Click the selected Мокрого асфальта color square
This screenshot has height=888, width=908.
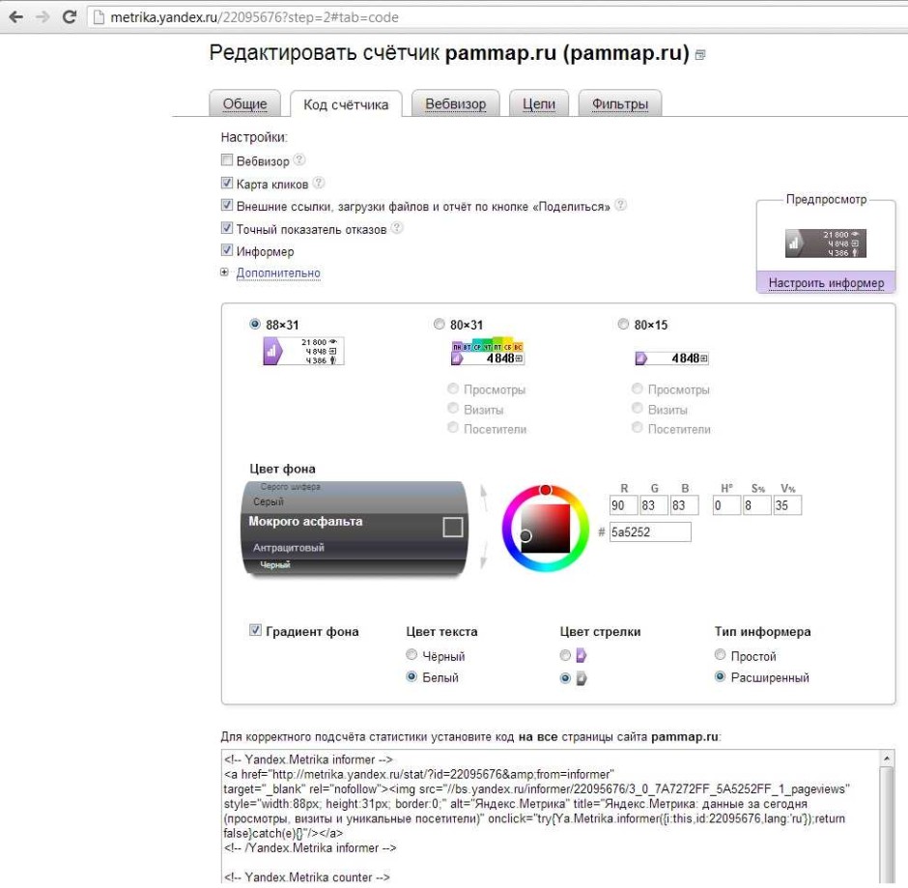click(x=453, y=528)
